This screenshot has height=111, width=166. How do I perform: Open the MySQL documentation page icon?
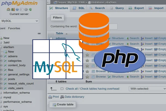[22, 9]
